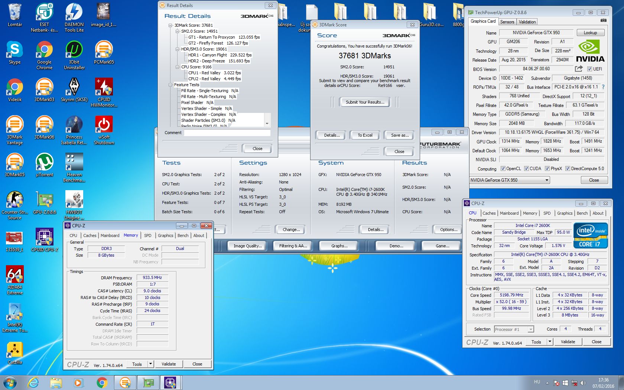This screenshot has width=624, height=390.
Task: Launch Intel Extreme Tuning shortcut
Action: click(14, 318)
